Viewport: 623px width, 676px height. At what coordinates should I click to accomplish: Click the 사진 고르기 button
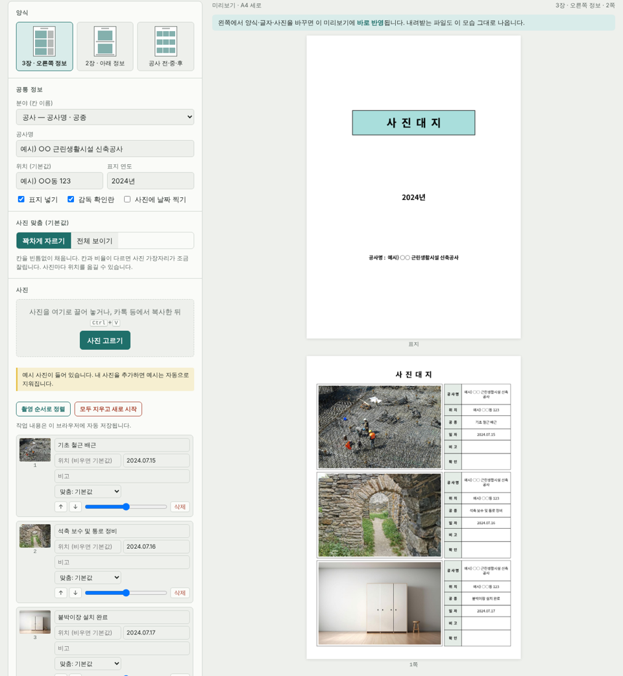[104, 340]
